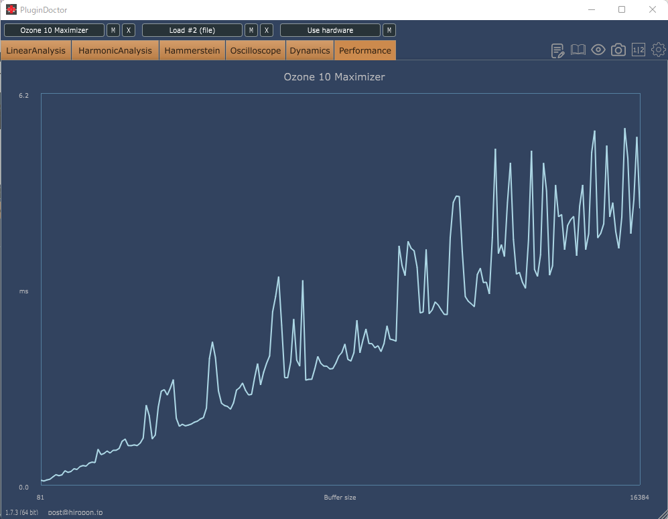Click the window resize grip corner
The height and width of the screenshot is (519, 668).
(x=663, y=514)
